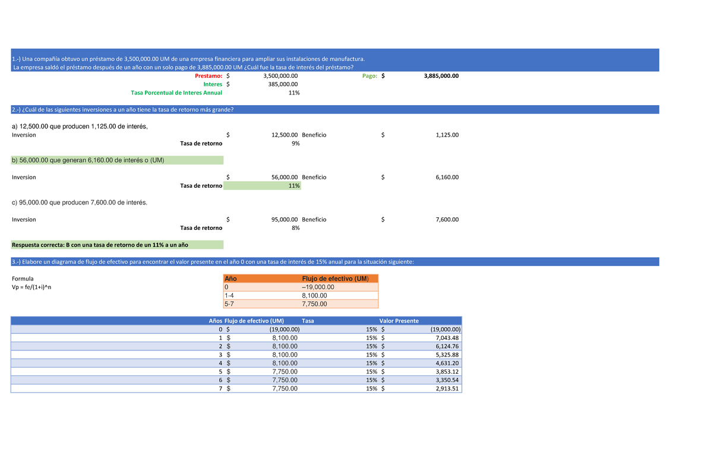Click the 'Respuesta correcta: B' answer line
Viewport: 713px width, 461px height.
[117, 244]
